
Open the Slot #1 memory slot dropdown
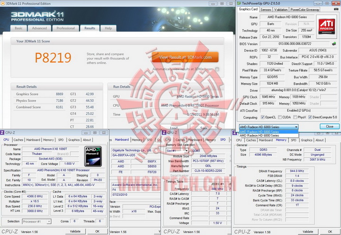click(187, 150)
